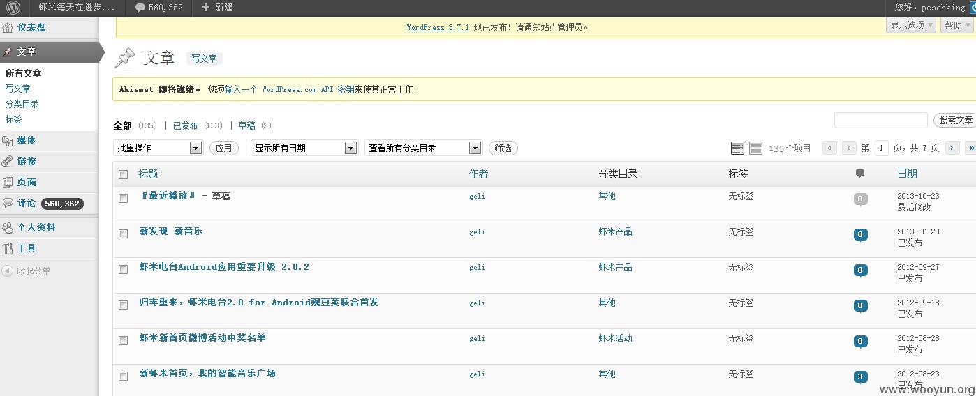Open the user avatar at top right
The width and height of the screenshot is (976, 396).
tap(973, 8)
